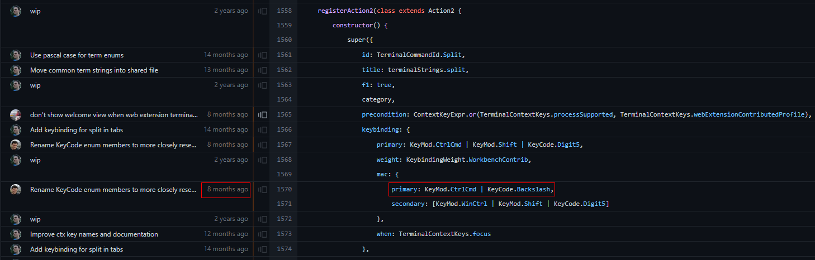The width and height of the screenshot is (815, 260).
Task: Click avatar of 'Add keybinding' commit at line 1566
Action: click(x=16, y=129)
